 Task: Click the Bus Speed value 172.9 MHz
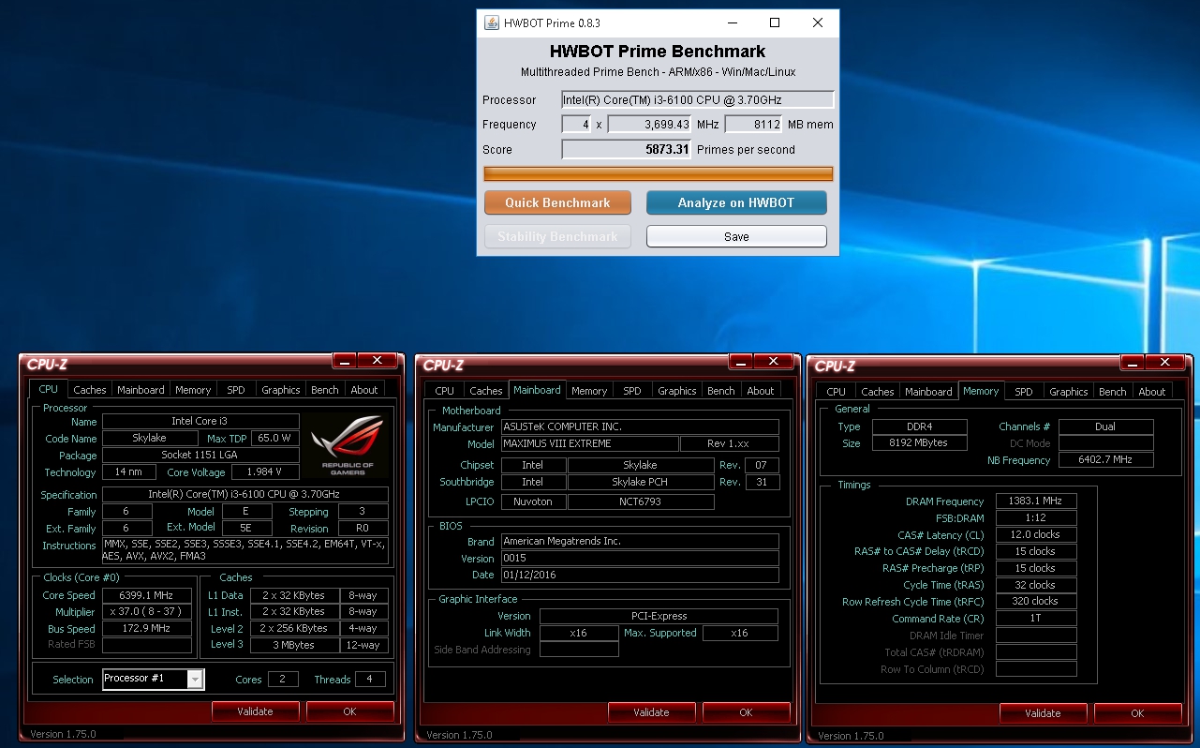(147, 629)
